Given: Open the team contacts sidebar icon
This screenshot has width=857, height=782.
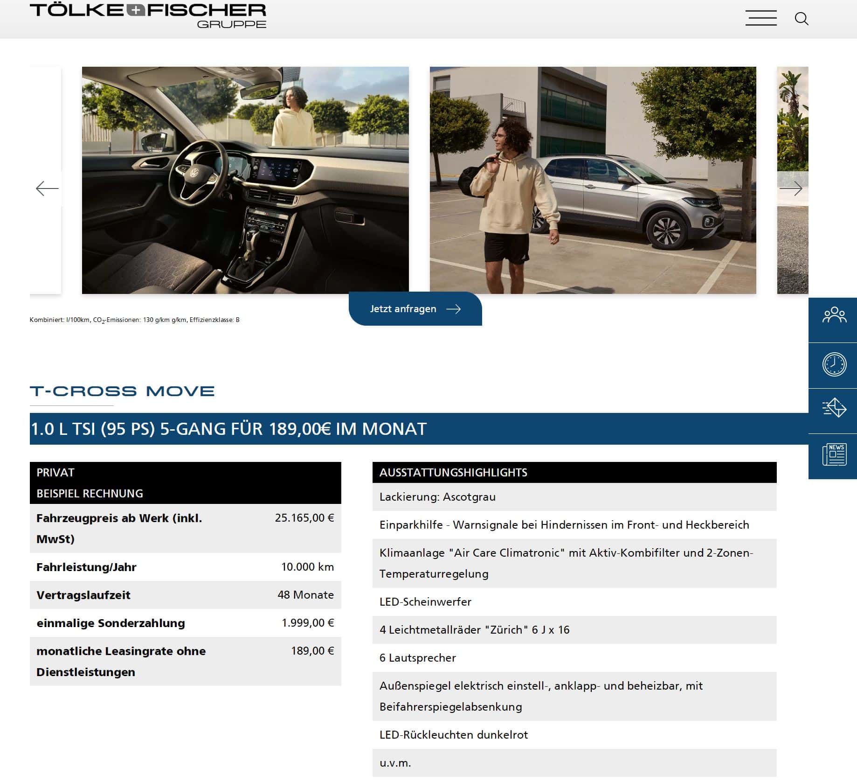Looking at the screenshot, I should pyautogui.click(x=834, y=320).
